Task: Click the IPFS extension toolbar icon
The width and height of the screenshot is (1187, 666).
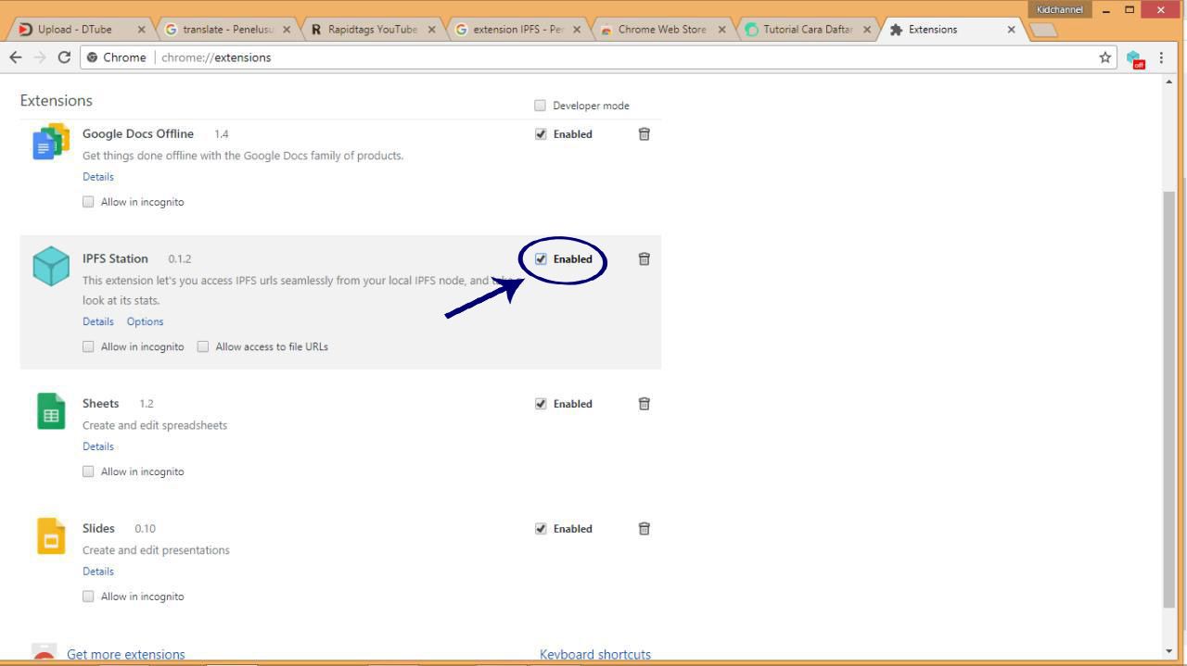Action: tap(1135, 58)
